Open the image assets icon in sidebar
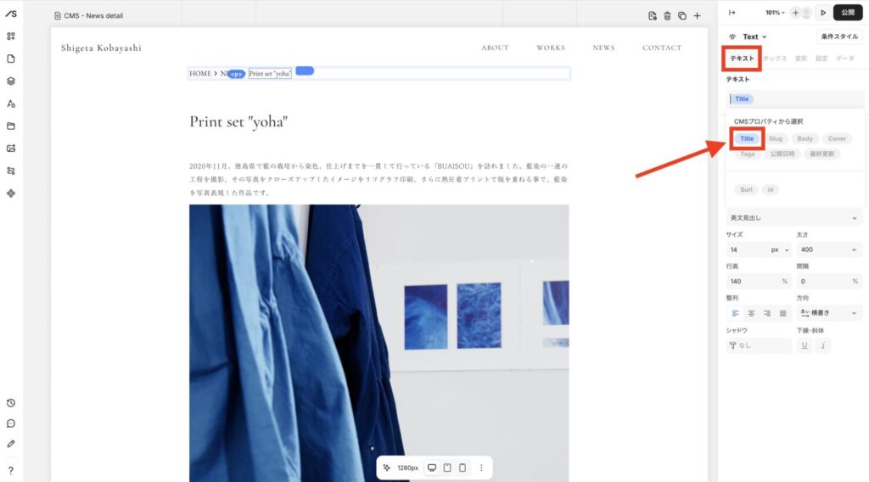 click(11, 149)
